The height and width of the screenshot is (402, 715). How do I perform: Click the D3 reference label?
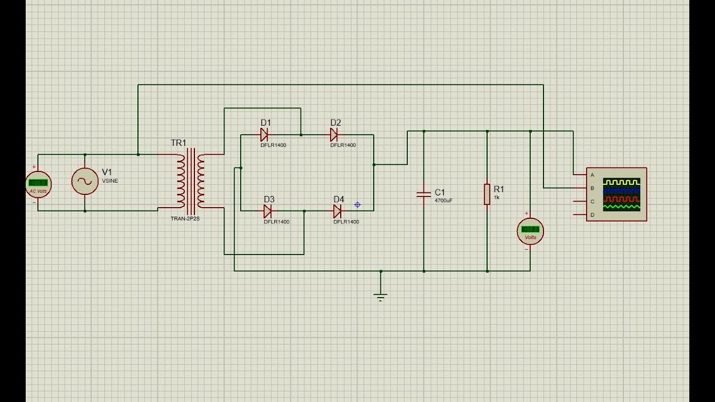coord(269,199)
